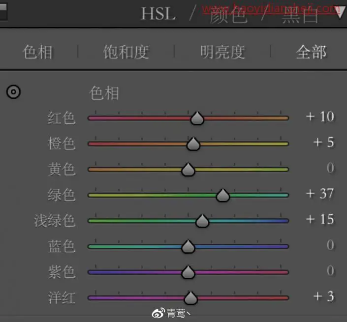347x322 pixels.
Task: Click the 黄色 hue slider handle
Action: [188, 170]
